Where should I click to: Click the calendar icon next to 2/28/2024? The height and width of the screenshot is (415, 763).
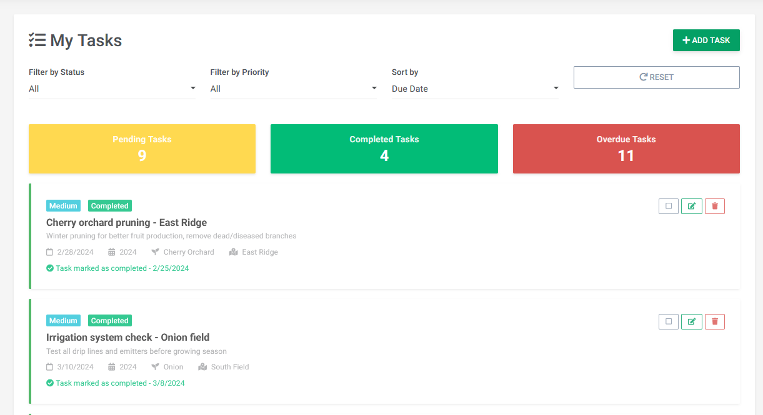point(50,252)
